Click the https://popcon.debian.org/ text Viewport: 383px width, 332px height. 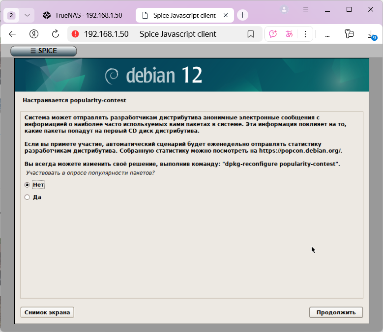(x=300, y=151)
